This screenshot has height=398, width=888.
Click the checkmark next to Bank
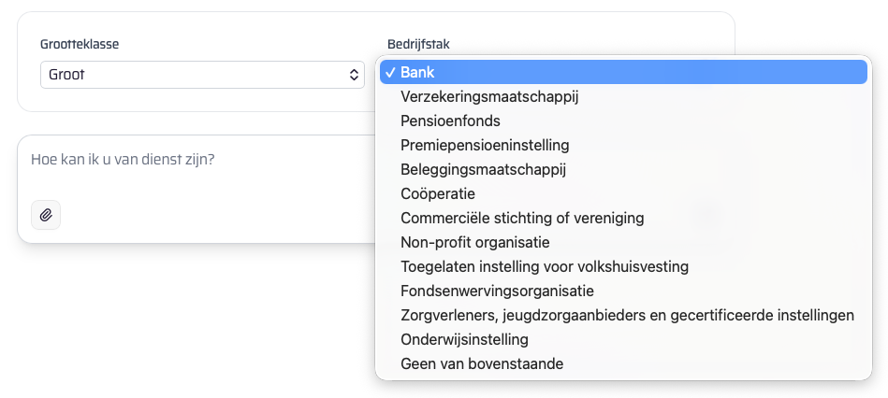[x=388, y=72]
